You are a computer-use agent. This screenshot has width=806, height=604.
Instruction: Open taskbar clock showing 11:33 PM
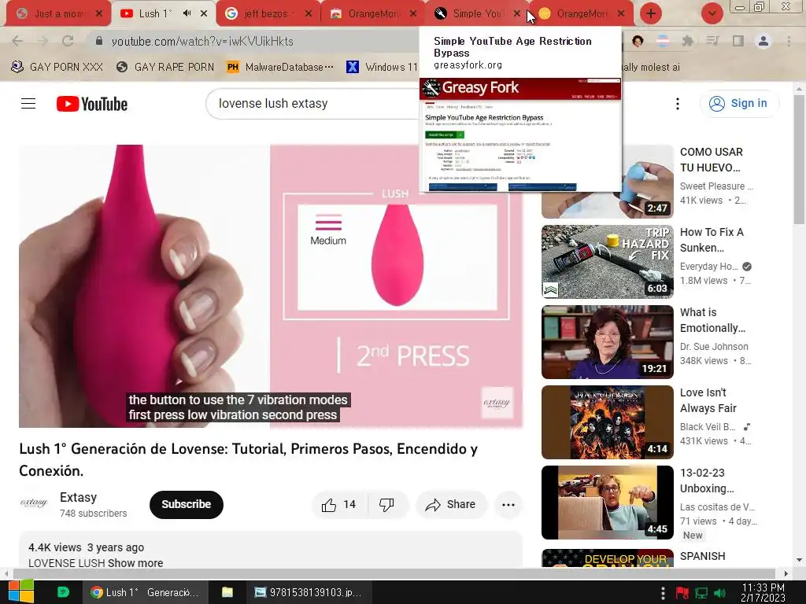click(763, 593)
